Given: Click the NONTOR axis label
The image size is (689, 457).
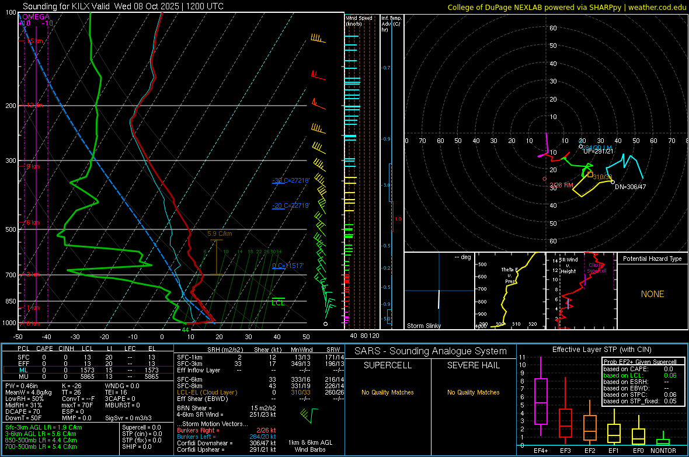Looking at the screenshot, I should coord(663,451).
